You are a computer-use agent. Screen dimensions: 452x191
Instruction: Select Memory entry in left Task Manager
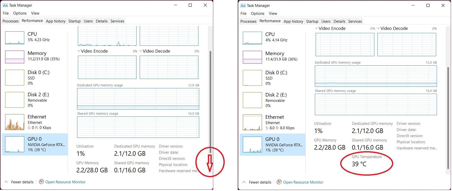click(35, 56)
